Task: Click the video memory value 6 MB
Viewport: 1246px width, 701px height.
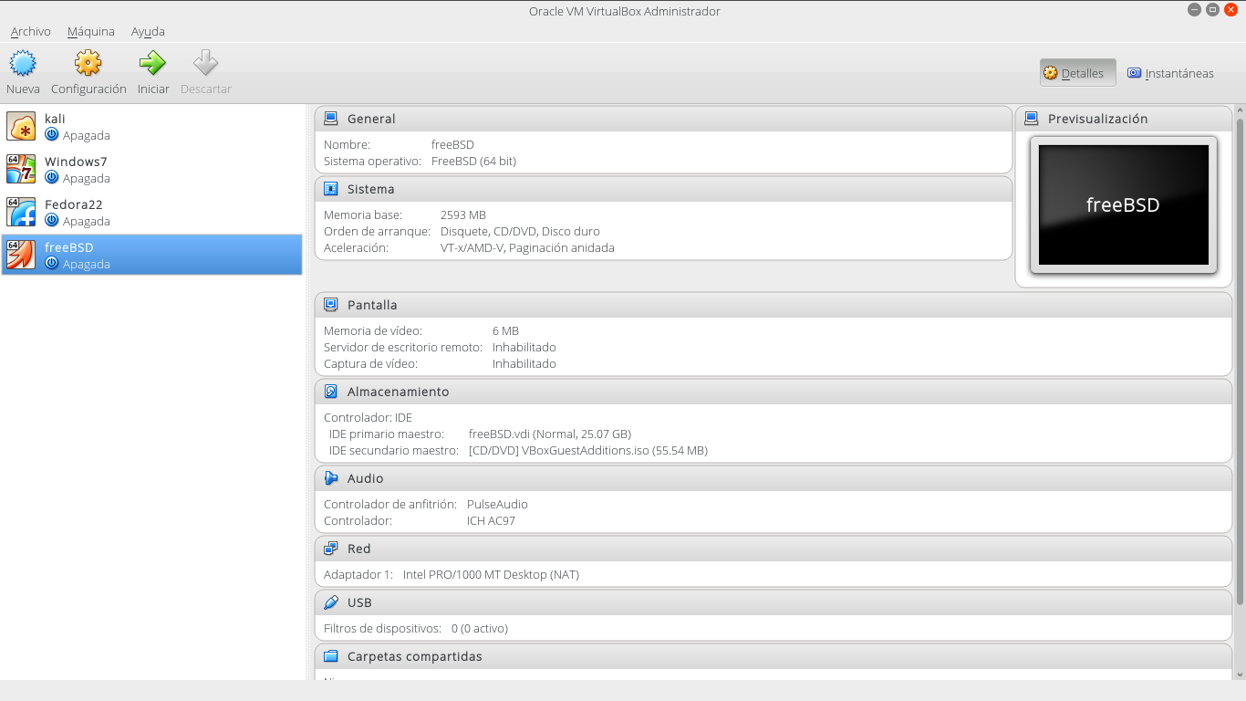Action: 505,330
